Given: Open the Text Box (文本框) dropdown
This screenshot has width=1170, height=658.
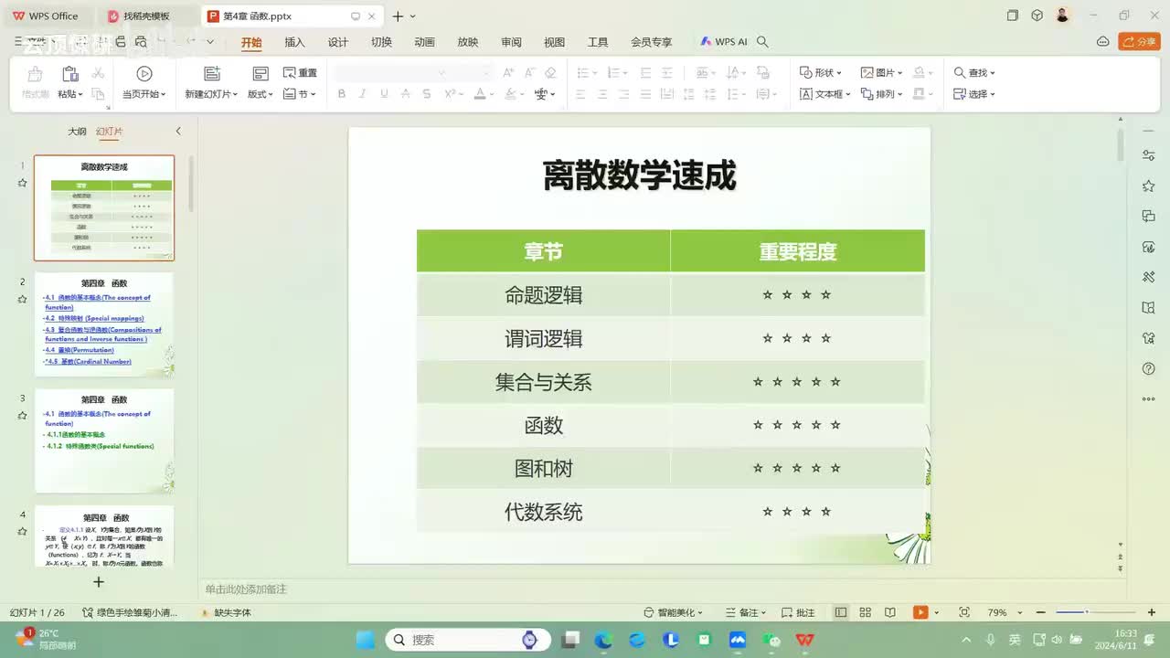Looking at the screenshot, I should click(825, 94).
